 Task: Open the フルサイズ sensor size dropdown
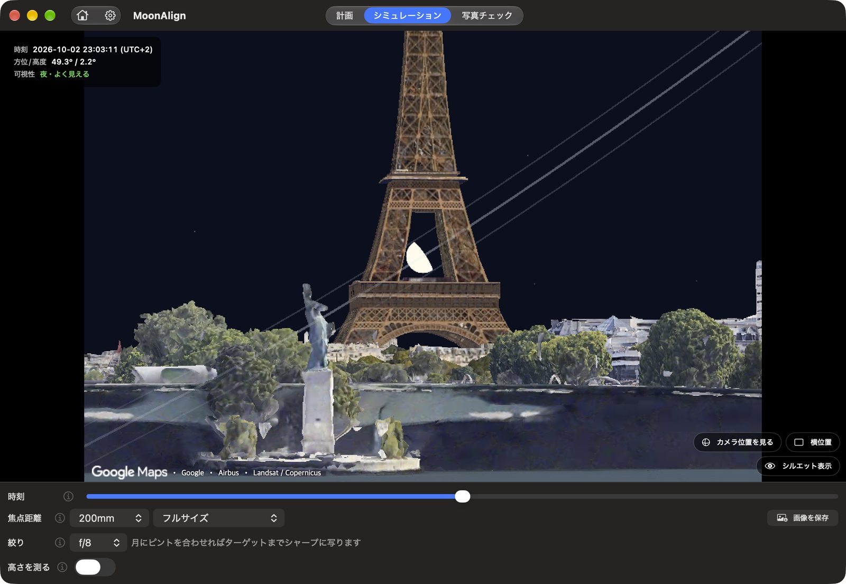point(218,518)
